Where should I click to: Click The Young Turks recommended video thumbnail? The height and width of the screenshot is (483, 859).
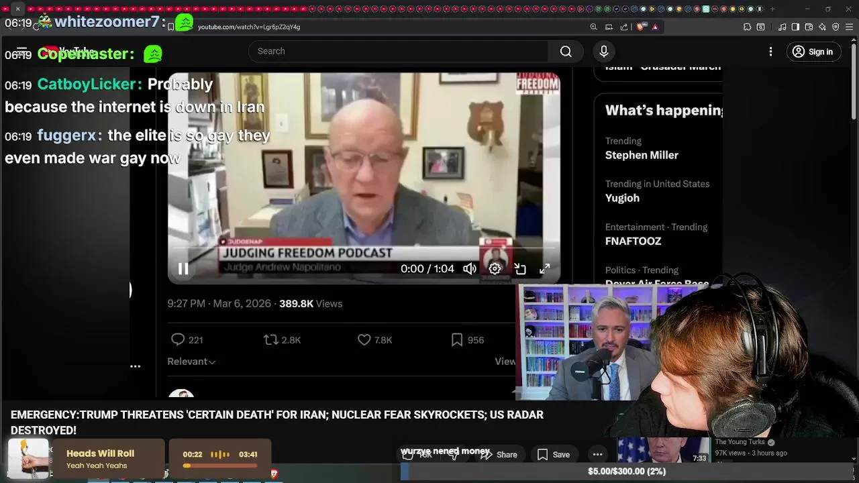pyautogui.click(x=663, y=450)
